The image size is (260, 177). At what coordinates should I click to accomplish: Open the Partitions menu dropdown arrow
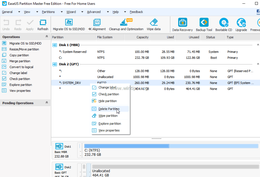pos(62,12)
